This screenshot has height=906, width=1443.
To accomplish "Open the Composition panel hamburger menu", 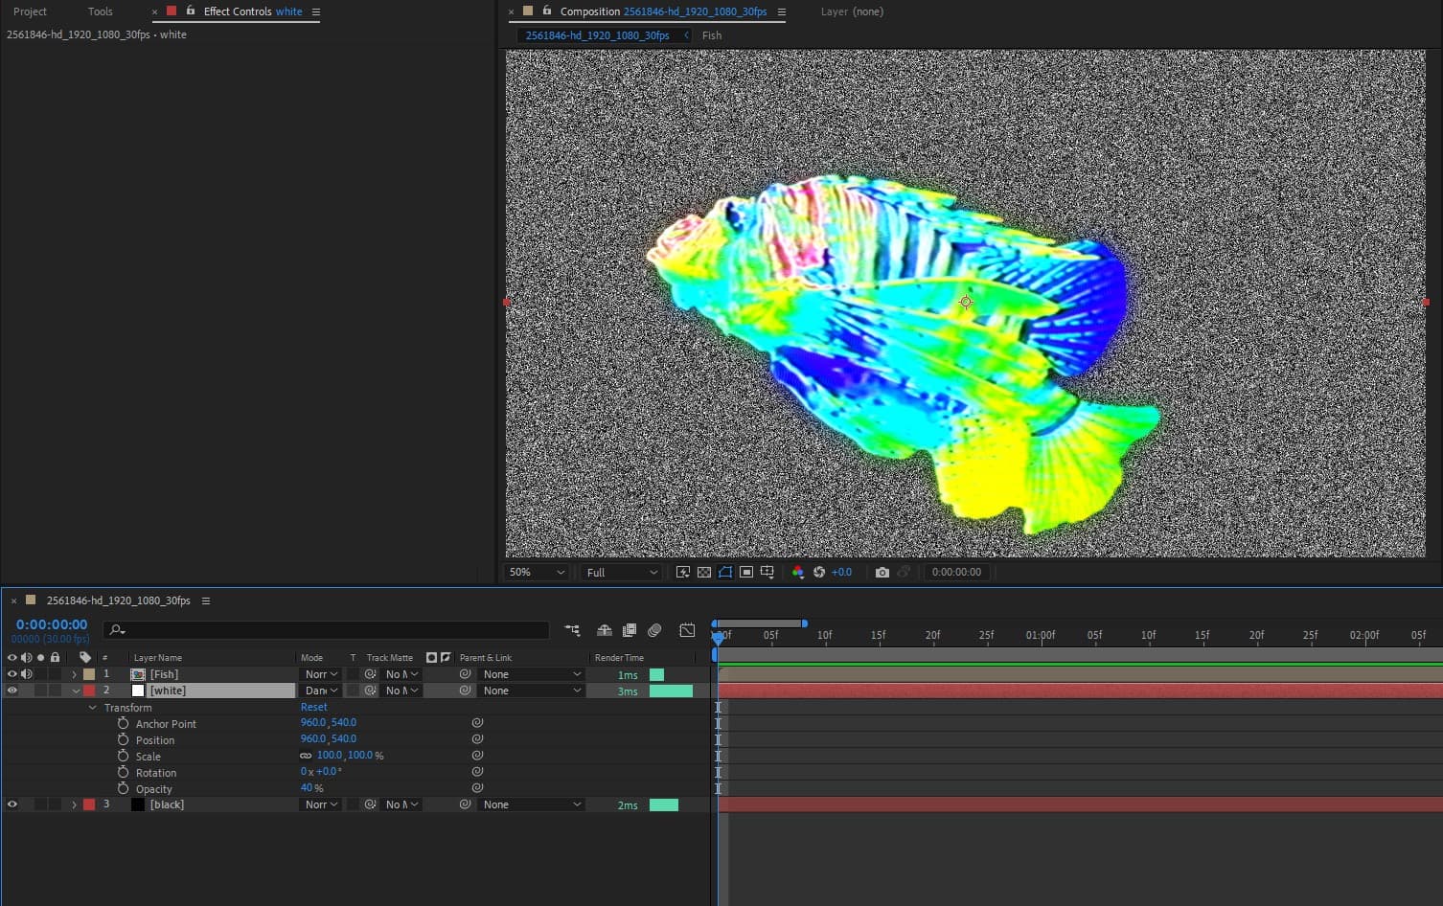I will point(782,11).
